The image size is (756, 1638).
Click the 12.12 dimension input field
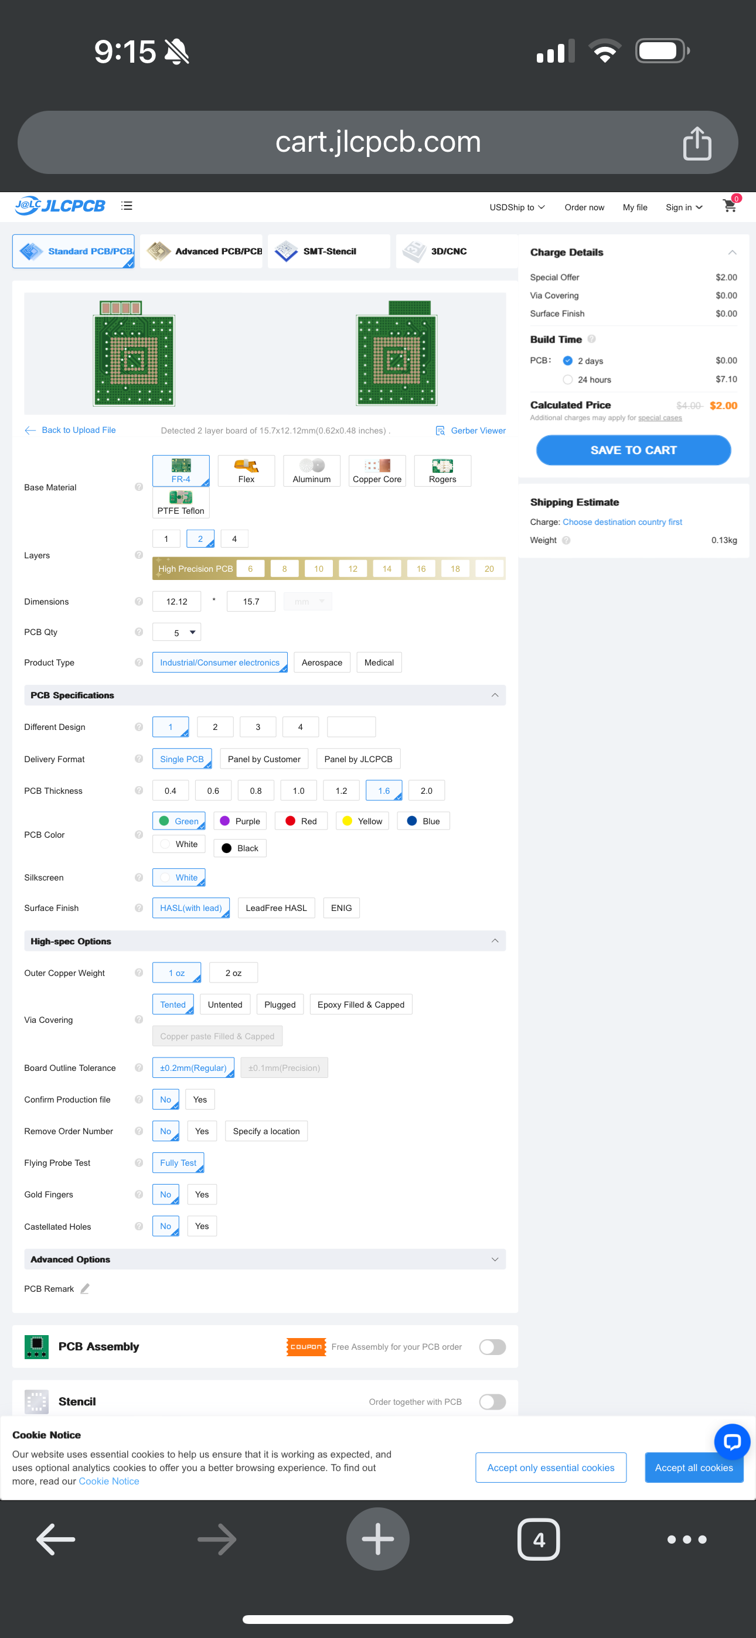pyautogui.click(x=177, y=602)
